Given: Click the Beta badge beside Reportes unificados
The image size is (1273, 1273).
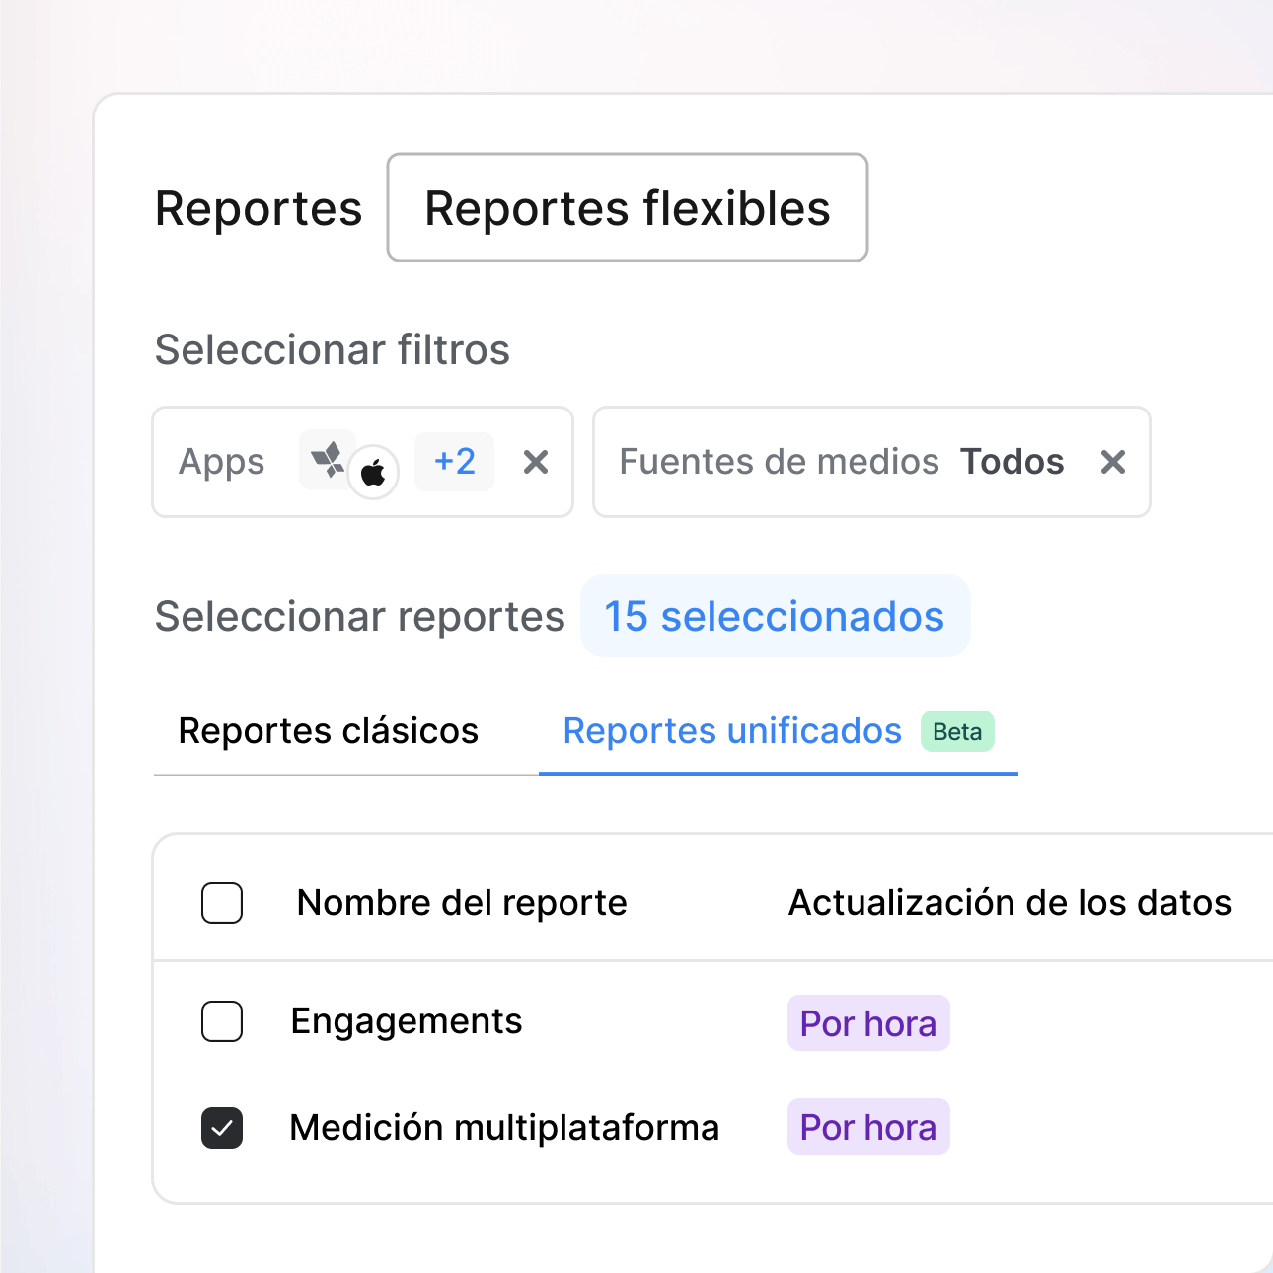Looking at the screenshot, I should coord(956,731).
